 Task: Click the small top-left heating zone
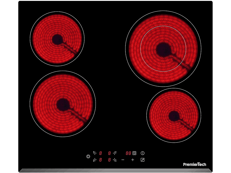click(x=57, y=39)
